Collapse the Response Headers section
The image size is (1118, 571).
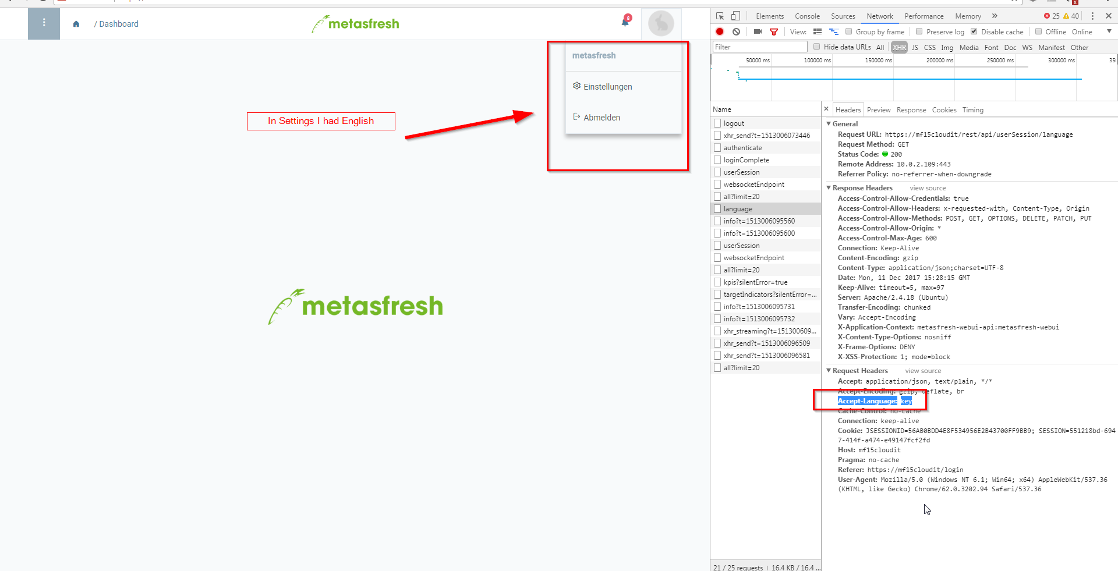(x=829, y=188)
